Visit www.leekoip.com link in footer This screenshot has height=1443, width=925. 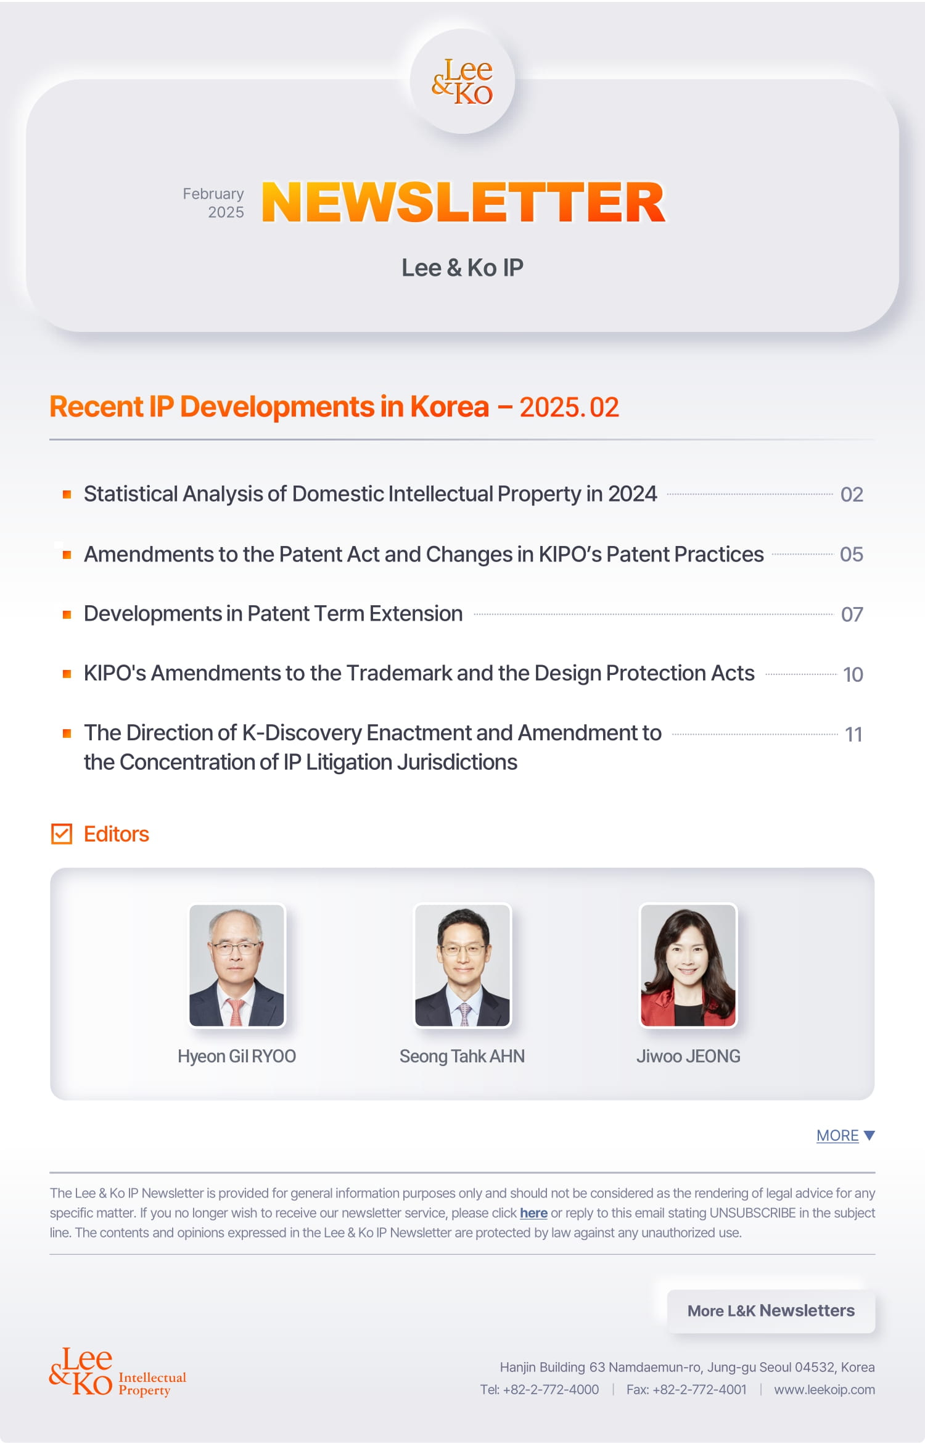coord(824,1389)
